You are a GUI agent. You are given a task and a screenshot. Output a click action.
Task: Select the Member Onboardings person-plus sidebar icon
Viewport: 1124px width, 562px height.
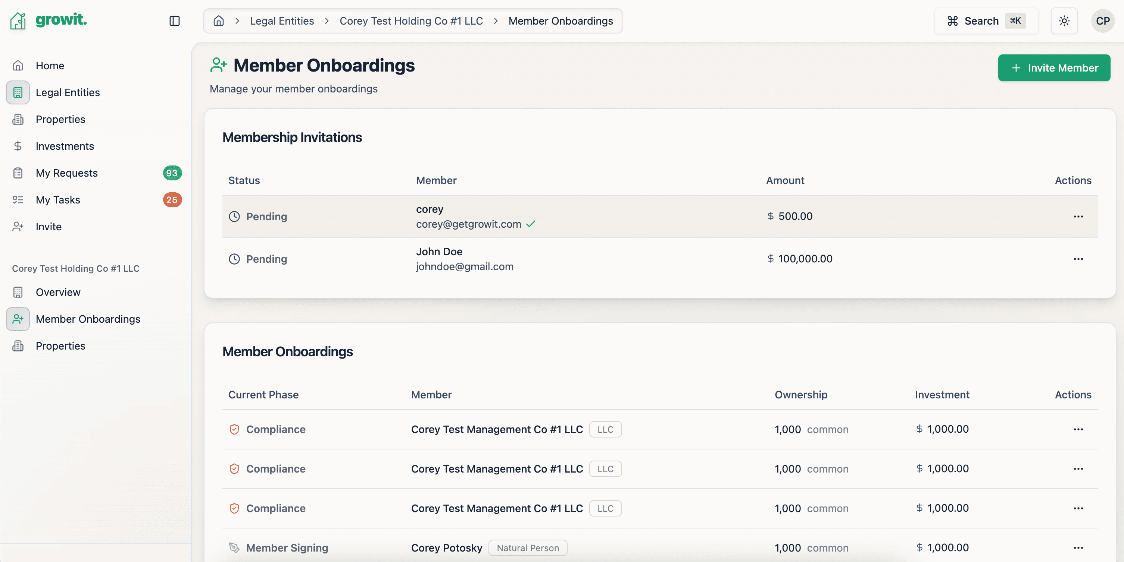[x=18, y=319]
